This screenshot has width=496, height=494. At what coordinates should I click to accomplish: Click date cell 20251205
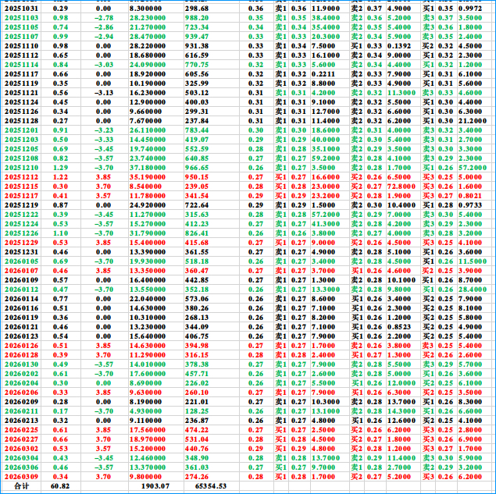21,149
